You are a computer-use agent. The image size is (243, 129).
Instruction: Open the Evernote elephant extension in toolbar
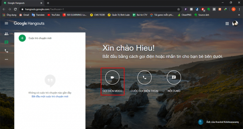coord(208,9)
